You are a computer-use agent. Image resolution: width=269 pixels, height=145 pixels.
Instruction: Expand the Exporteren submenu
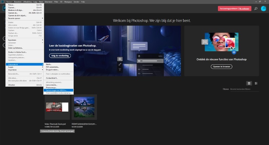pyautogui.click(x=25, y=40)
